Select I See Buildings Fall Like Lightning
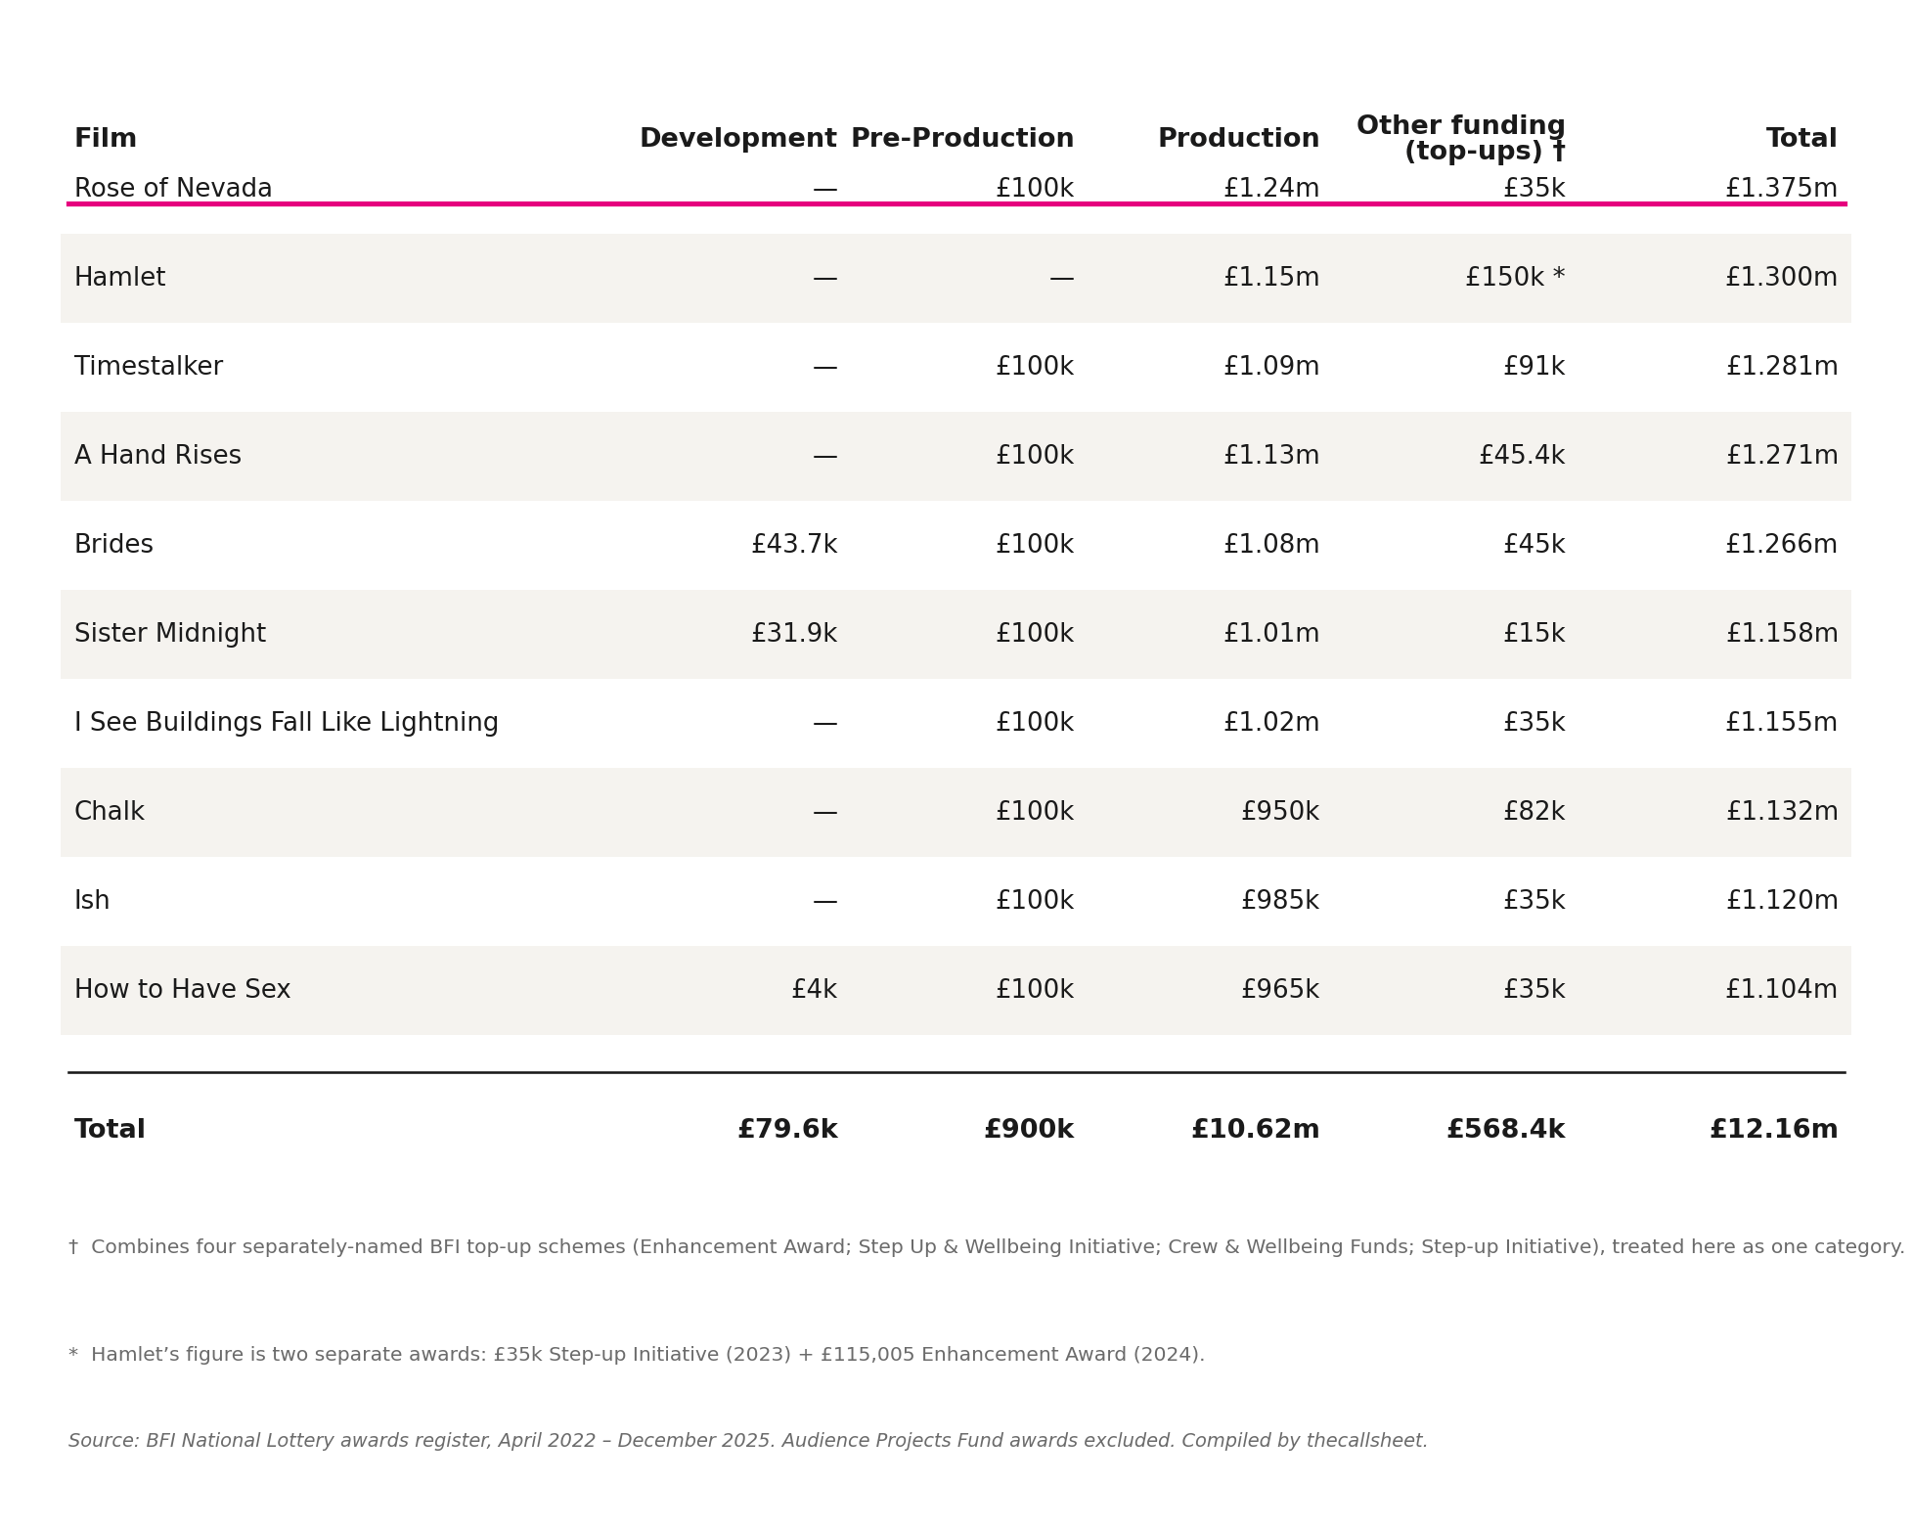This screenshot has width=1912, height=1528. [x=287, y=723]
